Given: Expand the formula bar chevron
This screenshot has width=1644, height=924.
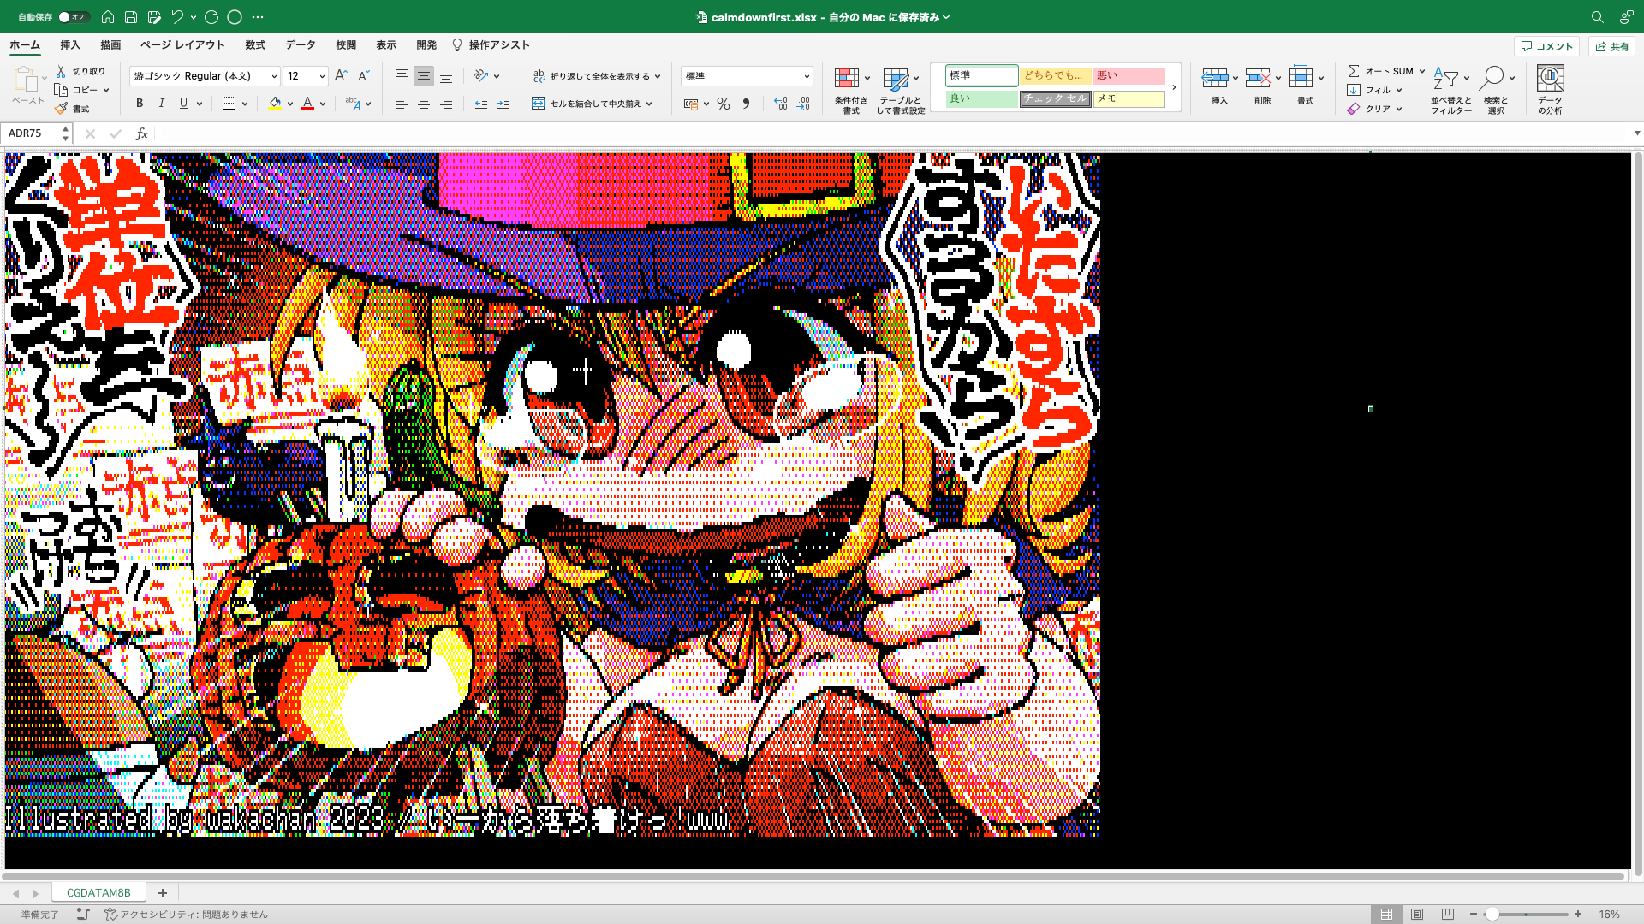Looking at the screenshot, I should [x=1637, y=133].
